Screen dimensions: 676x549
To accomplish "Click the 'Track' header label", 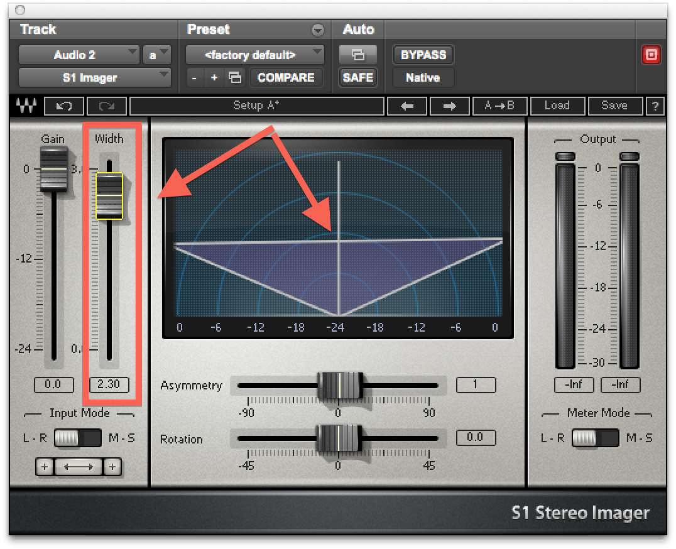I will point(38,30).
